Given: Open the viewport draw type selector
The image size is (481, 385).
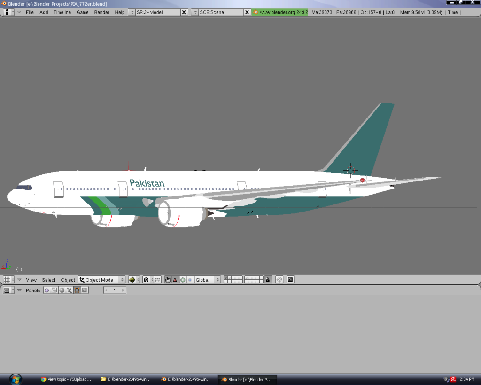Looking at the screenshot, I should tap(134, 280).
